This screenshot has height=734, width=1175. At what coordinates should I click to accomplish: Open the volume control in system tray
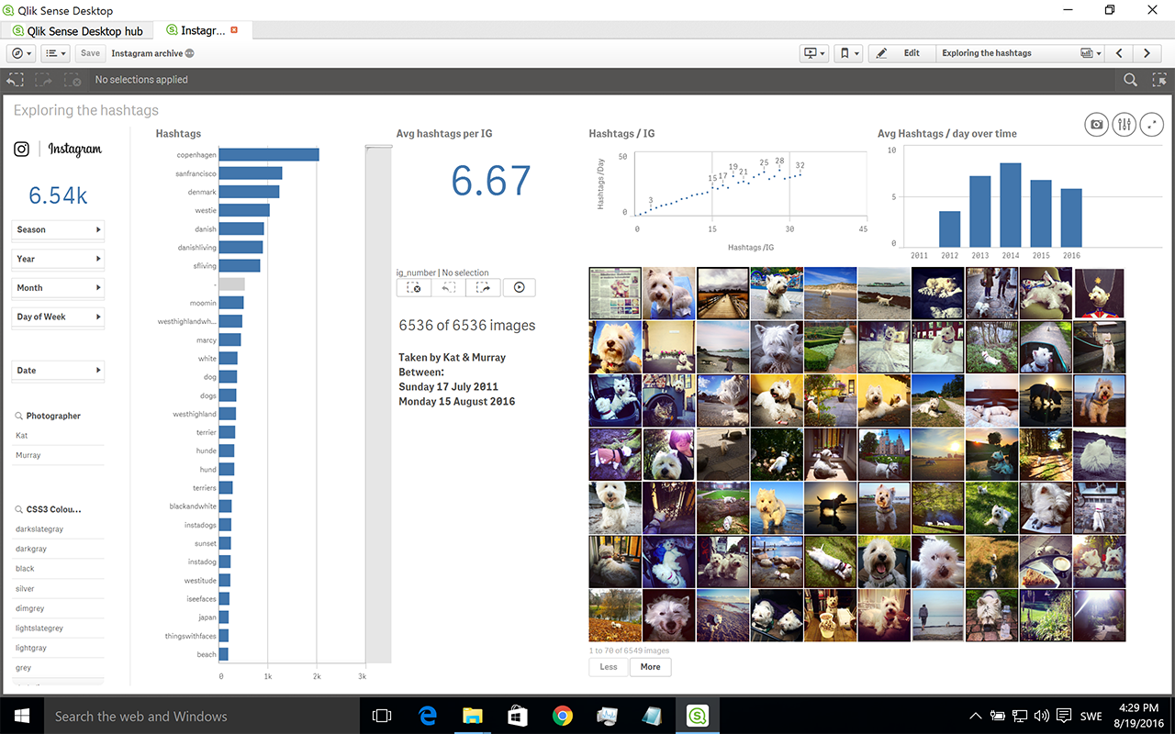[x=1041, y=716]
